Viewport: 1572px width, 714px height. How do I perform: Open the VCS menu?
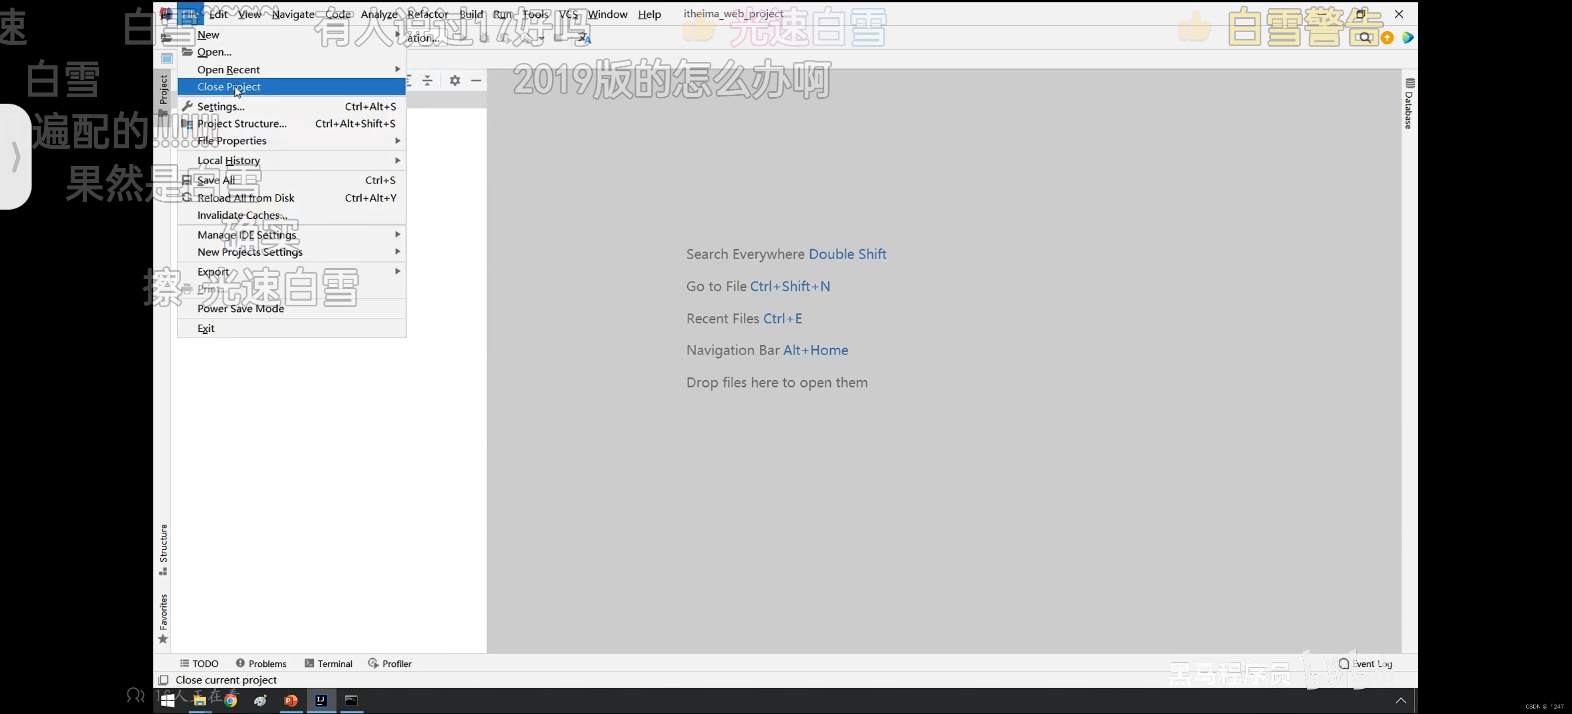(568, 14)
